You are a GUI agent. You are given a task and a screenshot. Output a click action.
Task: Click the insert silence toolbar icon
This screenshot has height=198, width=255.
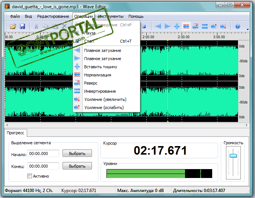point(177,26)
